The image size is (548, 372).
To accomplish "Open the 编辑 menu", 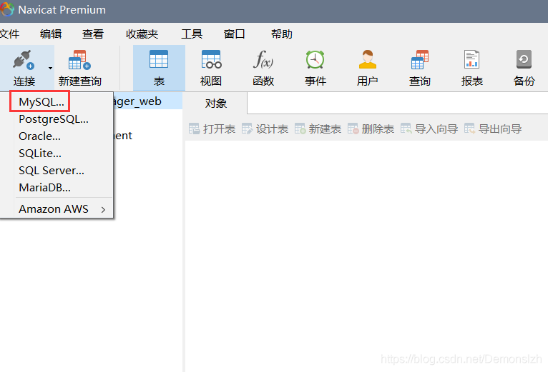I will click(x=51, y=34).
